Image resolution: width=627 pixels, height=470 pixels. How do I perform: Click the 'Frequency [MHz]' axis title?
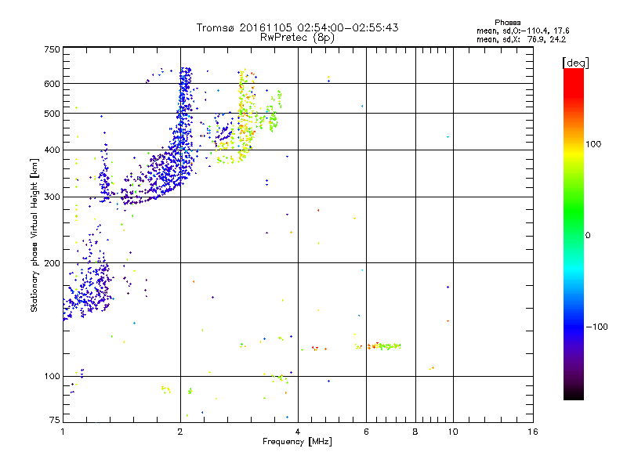pos(297,442)
